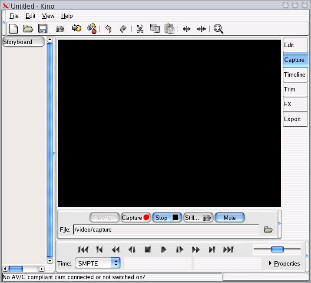The image size is (311, 283).
Task: Click the Redo arrow in the toolbar
Action: pyautogui.click(x=123, y=29)
